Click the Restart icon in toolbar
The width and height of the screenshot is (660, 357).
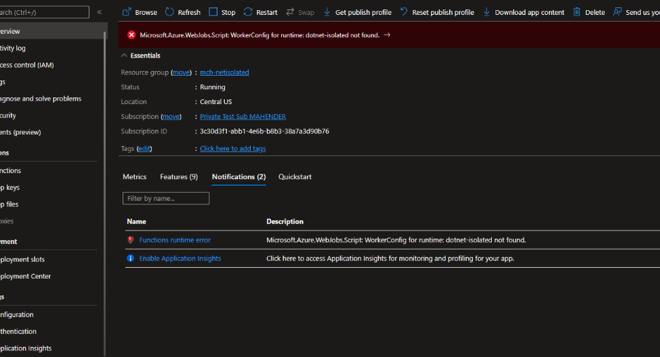point(248,11)
